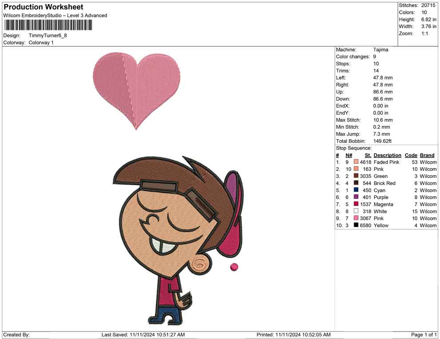Select the Yellow color chip in row 10
This screenshot has width=440, height=339.
(x=356, y=226)
